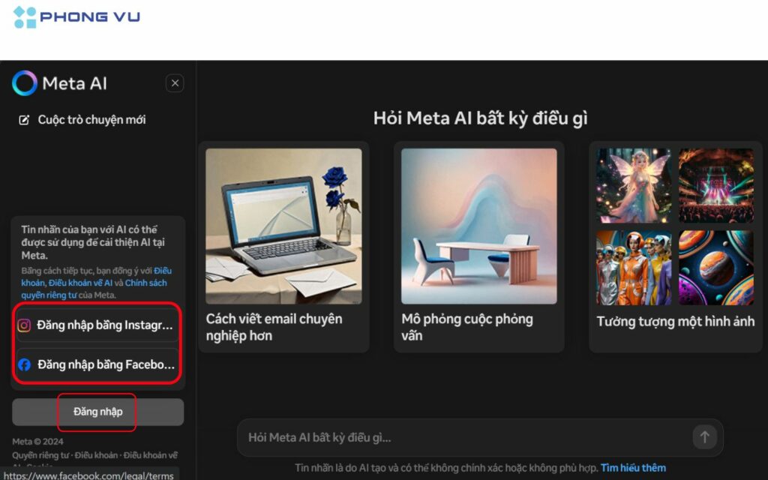
Task: Select "Đăng nhập bằng Facebook"
Action: coord(96,364)
